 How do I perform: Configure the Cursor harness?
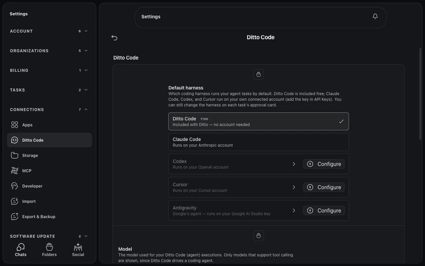click(324, 187)
